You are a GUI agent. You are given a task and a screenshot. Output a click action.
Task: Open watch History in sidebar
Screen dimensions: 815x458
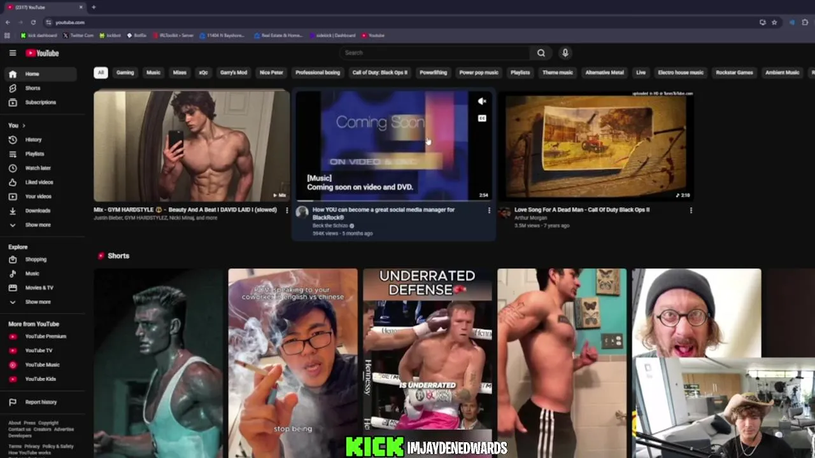[x=39, y=139]
